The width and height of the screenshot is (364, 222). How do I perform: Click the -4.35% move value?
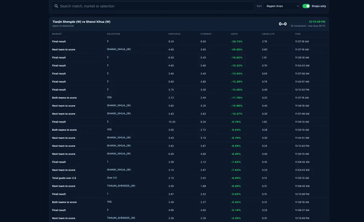236,218
